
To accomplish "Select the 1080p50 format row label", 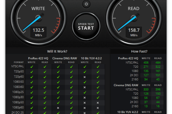I will click(18, 102).
